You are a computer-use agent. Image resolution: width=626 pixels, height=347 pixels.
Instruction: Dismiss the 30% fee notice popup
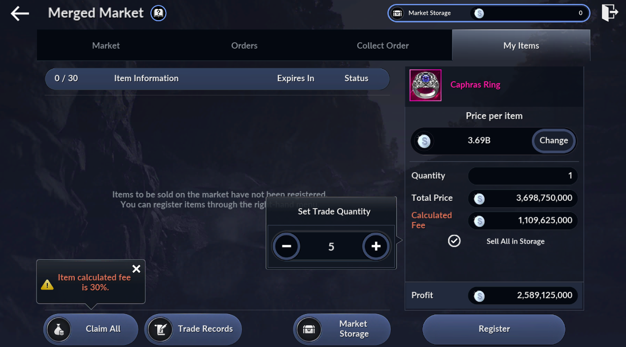pos(137,269)
